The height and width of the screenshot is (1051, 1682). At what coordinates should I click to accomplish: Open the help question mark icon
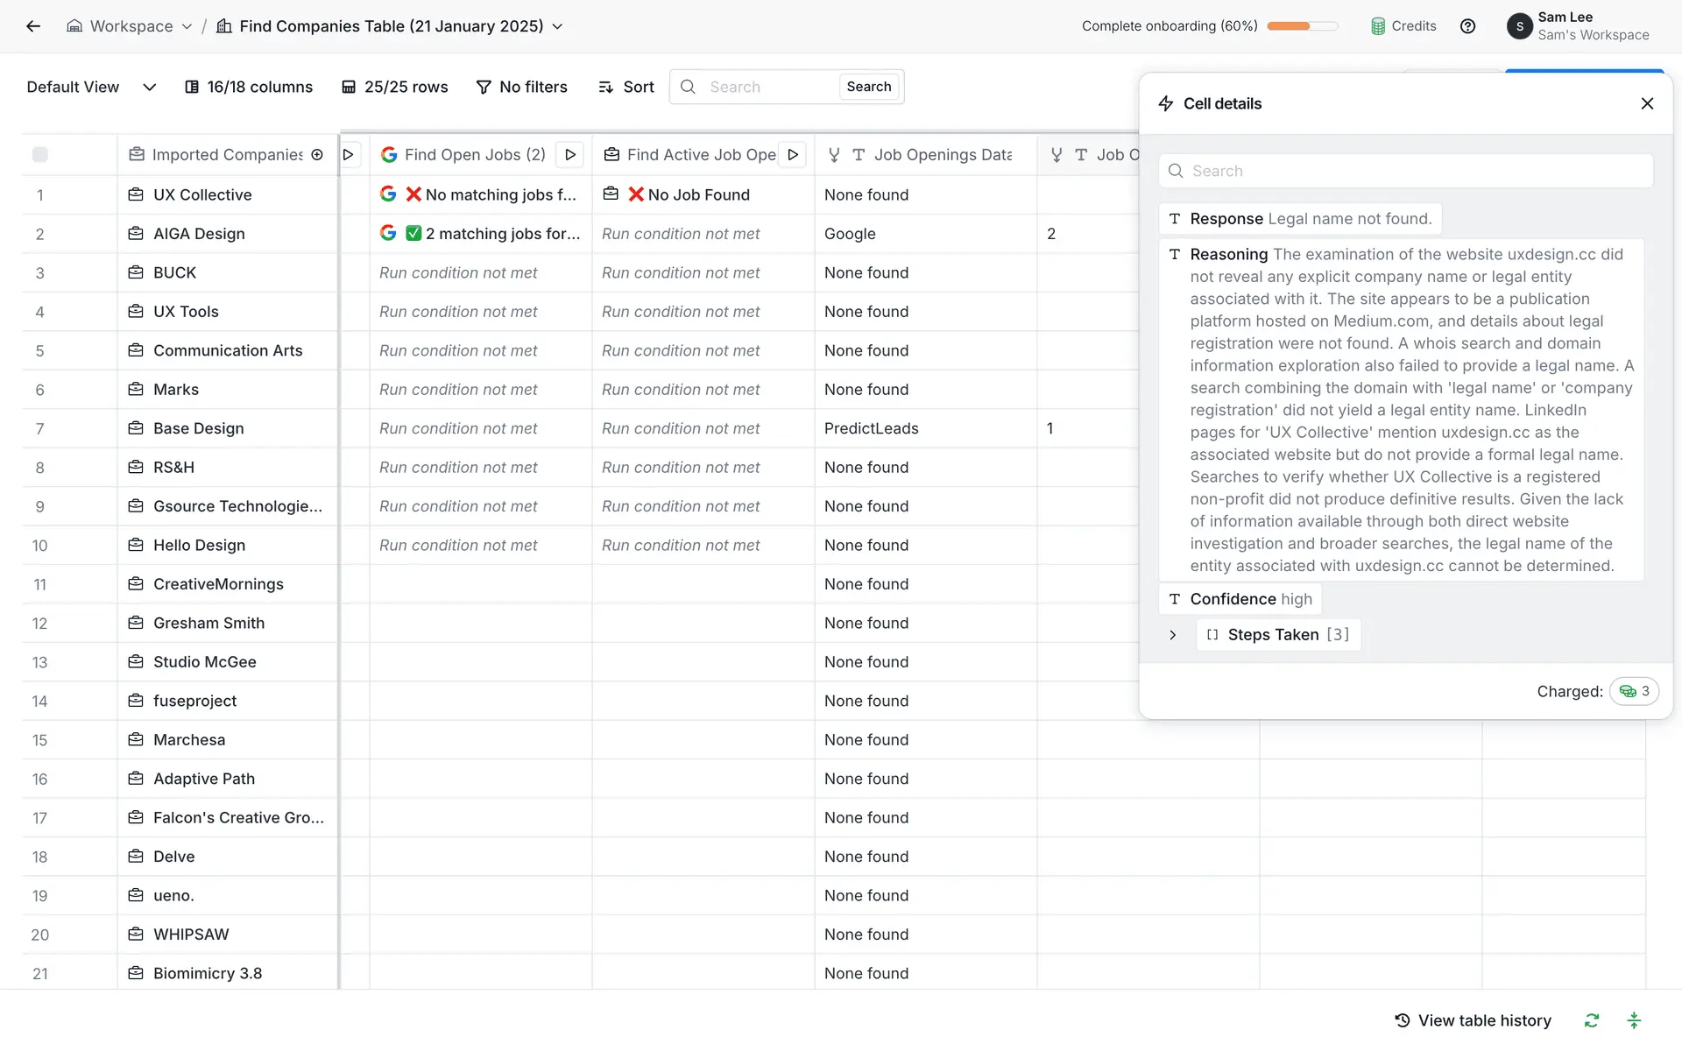pyautogui.click(x=1468, y=26)
